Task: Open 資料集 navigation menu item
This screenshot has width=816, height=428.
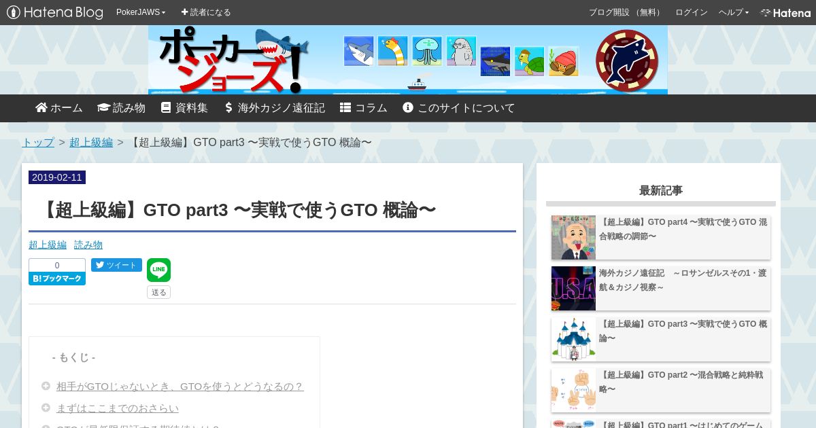Action: pyautogui.click(x=184, y=108)
